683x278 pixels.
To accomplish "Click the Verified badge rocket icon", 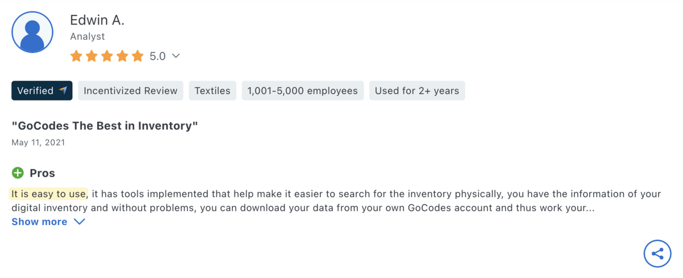I will (63, 90).
